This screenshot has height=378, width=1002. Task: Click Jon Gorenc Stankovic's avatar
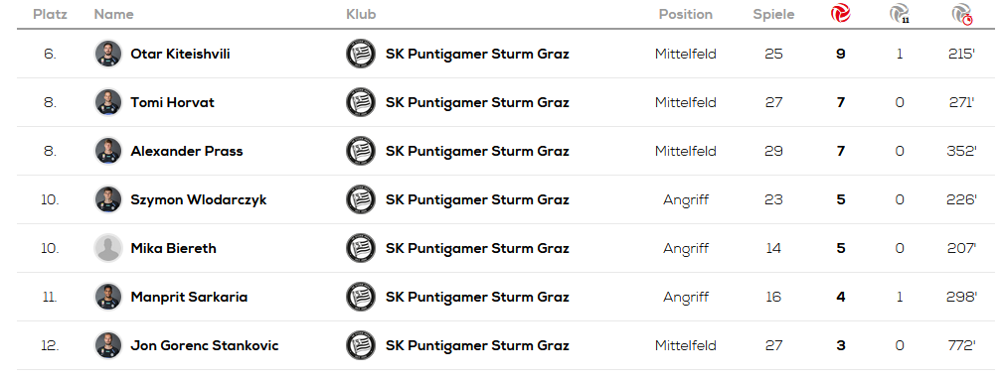108,345
